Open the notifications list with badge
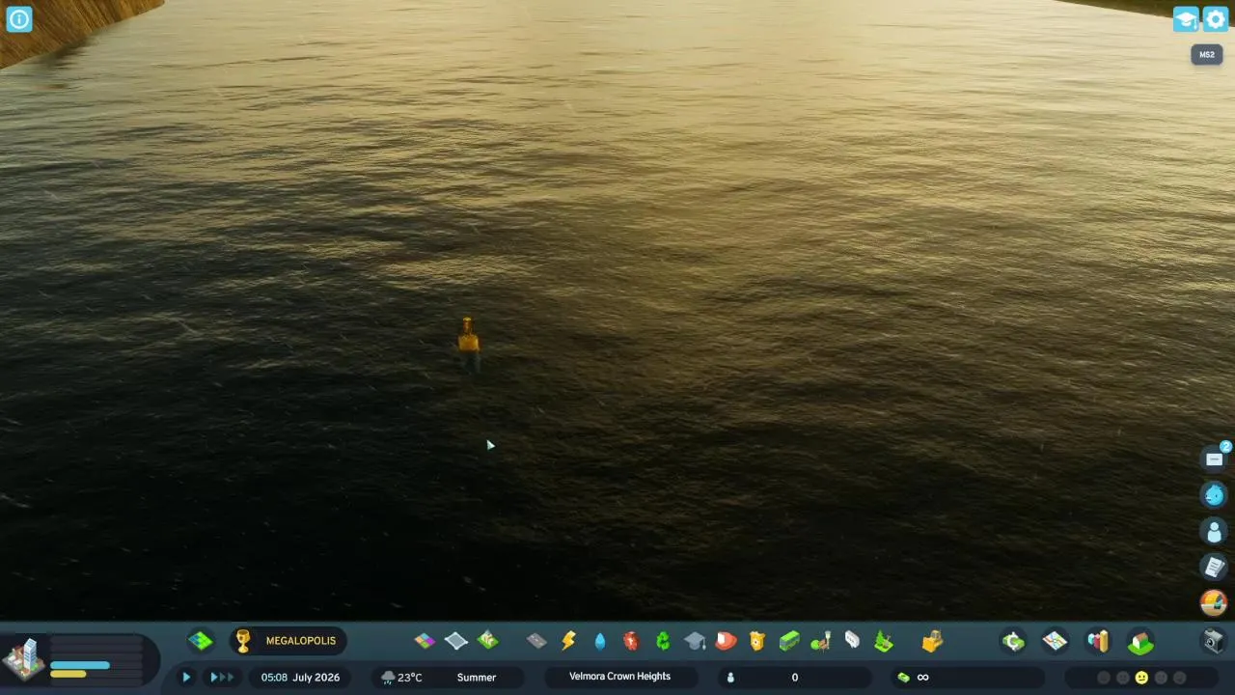 coord(1214,459)
